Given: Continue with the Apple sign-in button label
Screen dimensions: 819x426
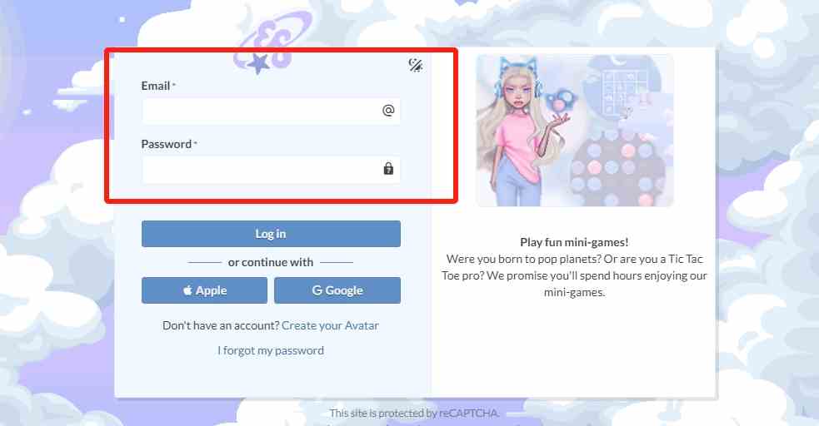Looking at the screenshot, I should (x=211, y=290).
